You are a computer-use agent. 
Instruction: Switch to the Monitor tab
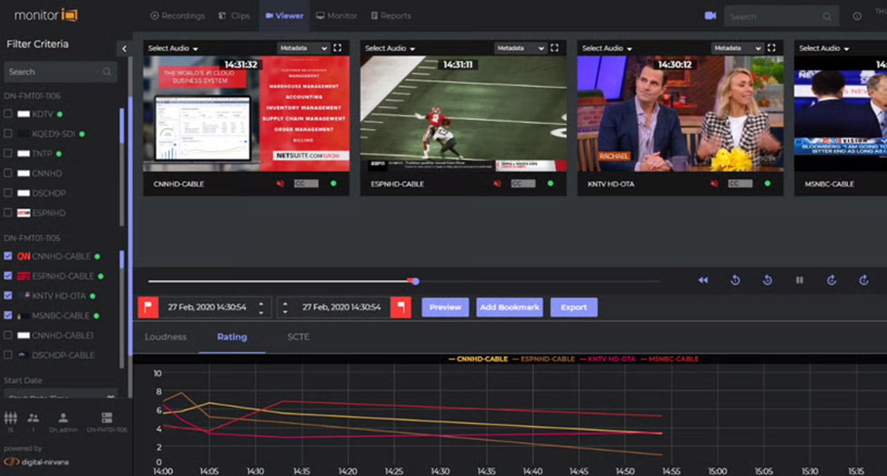pyautogui.click(x=337, y=15)
